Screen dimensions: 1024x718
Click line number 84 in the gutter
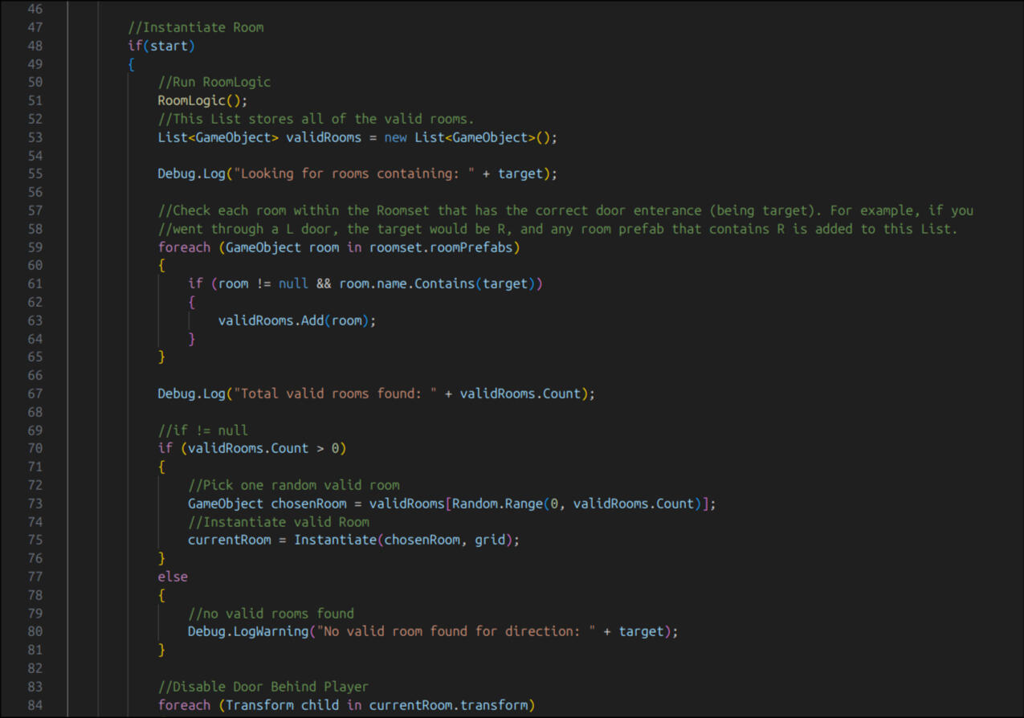tap(35, 705)
